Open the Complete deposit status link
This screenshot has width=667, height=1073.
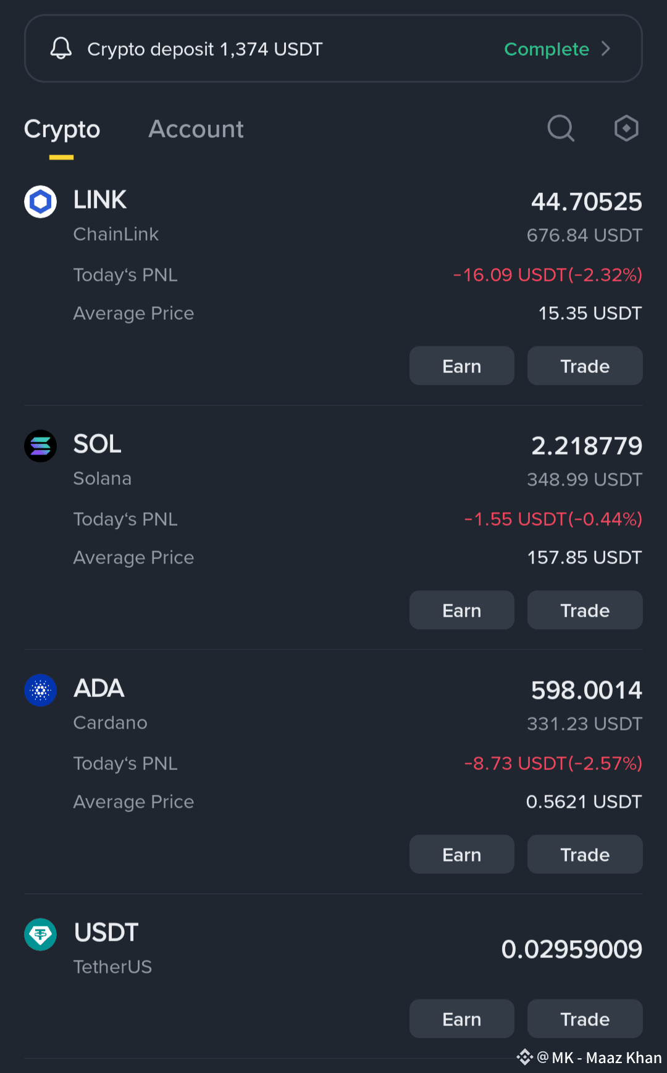[547, 49]
